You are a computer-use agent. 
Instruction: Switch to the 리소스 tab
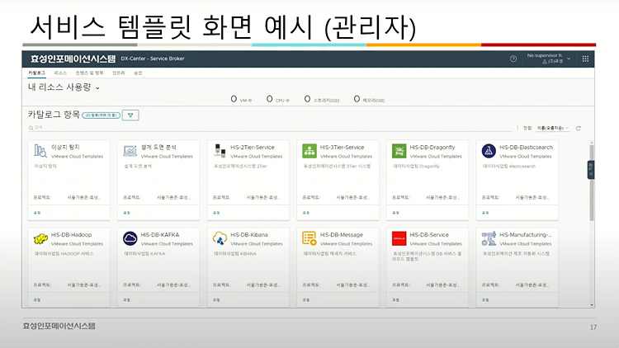(x=60, y=73)
